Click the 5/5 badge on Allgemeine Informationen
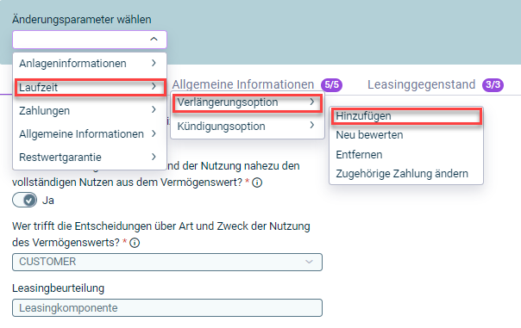The height and width of the screenshot is (328, 521). [x=331, y=85]
